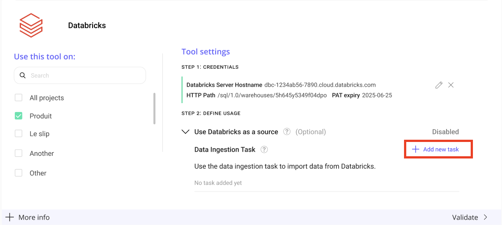Remove credentials with the X icon

pyautogui.click(x=451, y=85)
